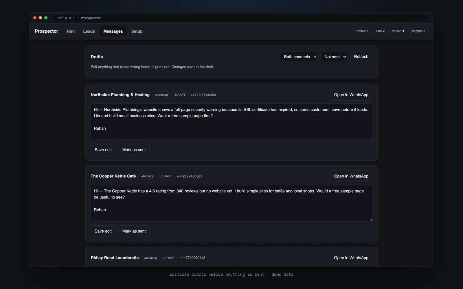463x289 pixels.
Task: Switch to the Leads tab
Action: [x=89, y=31]
